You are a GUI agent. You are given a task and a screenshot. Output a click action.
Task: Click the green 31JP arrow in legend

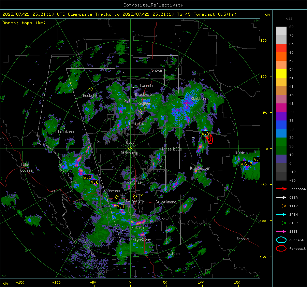tap(281, 223)
